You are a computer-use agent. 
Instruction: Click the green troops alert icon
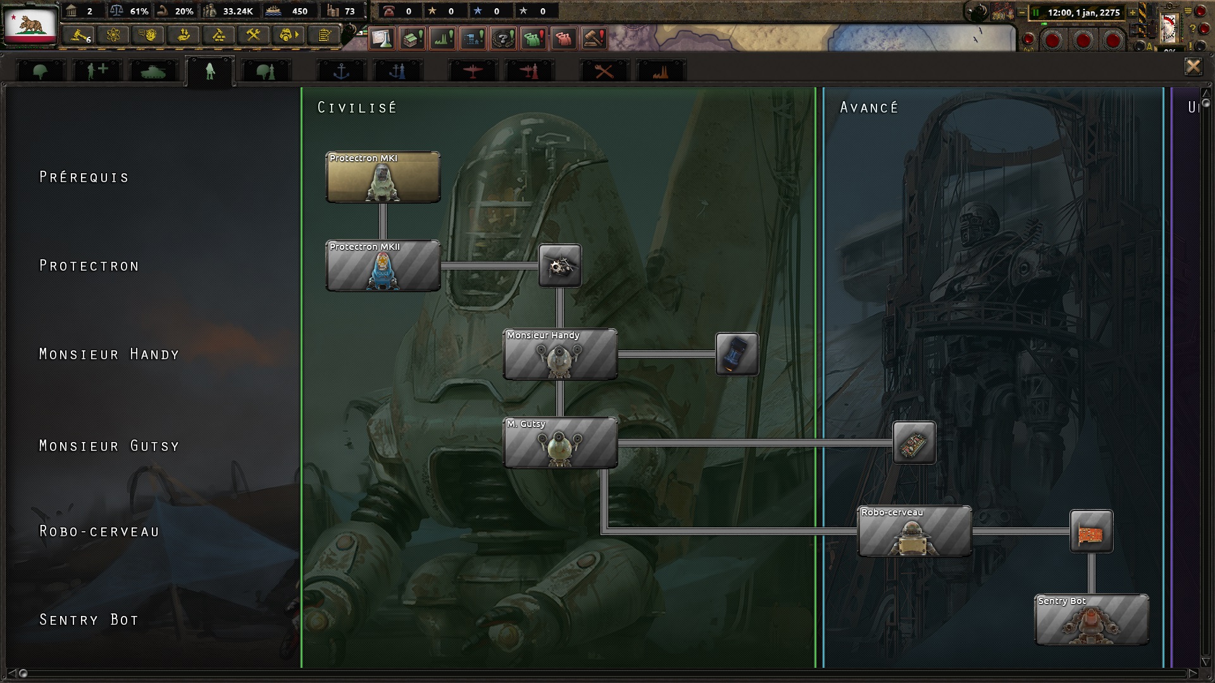pos(533,39)
